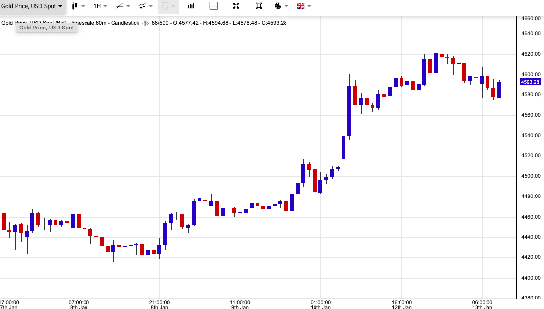Click the 13th Jan 06:00:00 time axis label

coord(482,304)
